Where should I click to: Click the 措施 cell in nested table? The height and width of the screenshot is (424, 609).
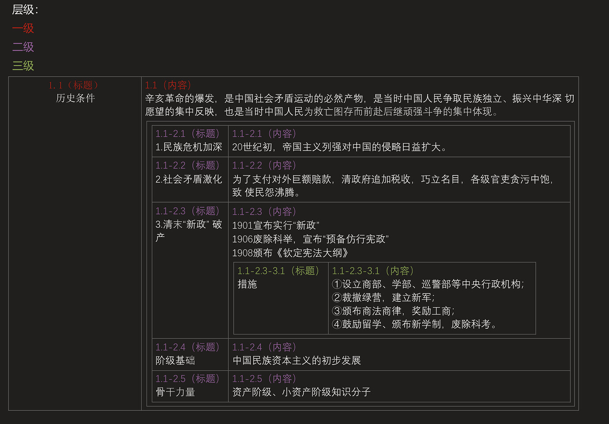pyautogui.click(x=247, y=284)
